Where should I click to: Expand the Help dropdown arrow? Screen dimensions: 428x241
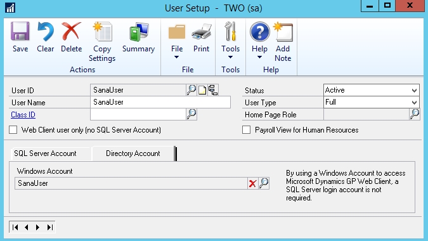coord(259,57)
